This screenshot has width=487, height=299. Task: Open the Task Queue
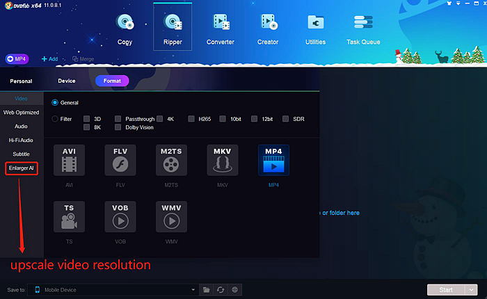pyautogui.click(x=363, y=29)
